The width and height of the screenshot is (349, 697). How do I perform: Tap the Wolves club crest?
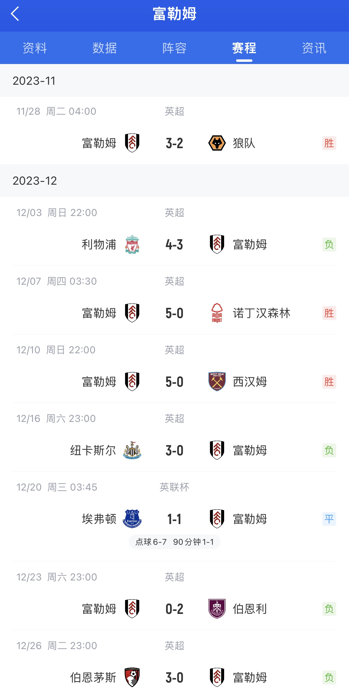[217, 143]
